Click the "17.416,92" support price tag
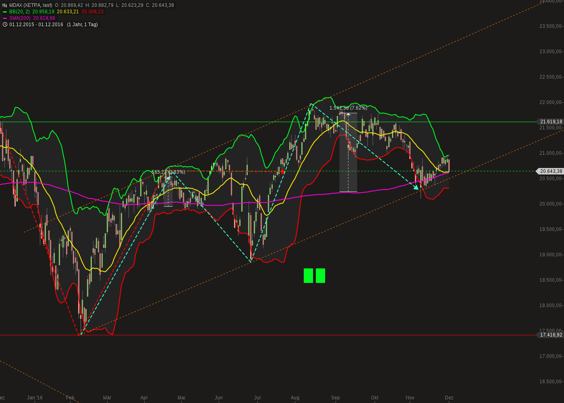Image resolution: width=564 pixels, height=403 pixels. [550, 335]
